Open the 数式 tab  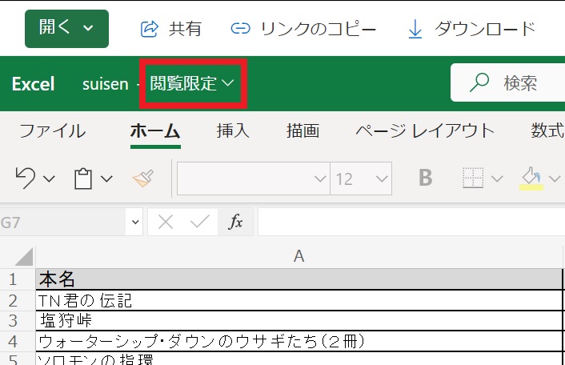pyautogui.click(x=547, y=130)
